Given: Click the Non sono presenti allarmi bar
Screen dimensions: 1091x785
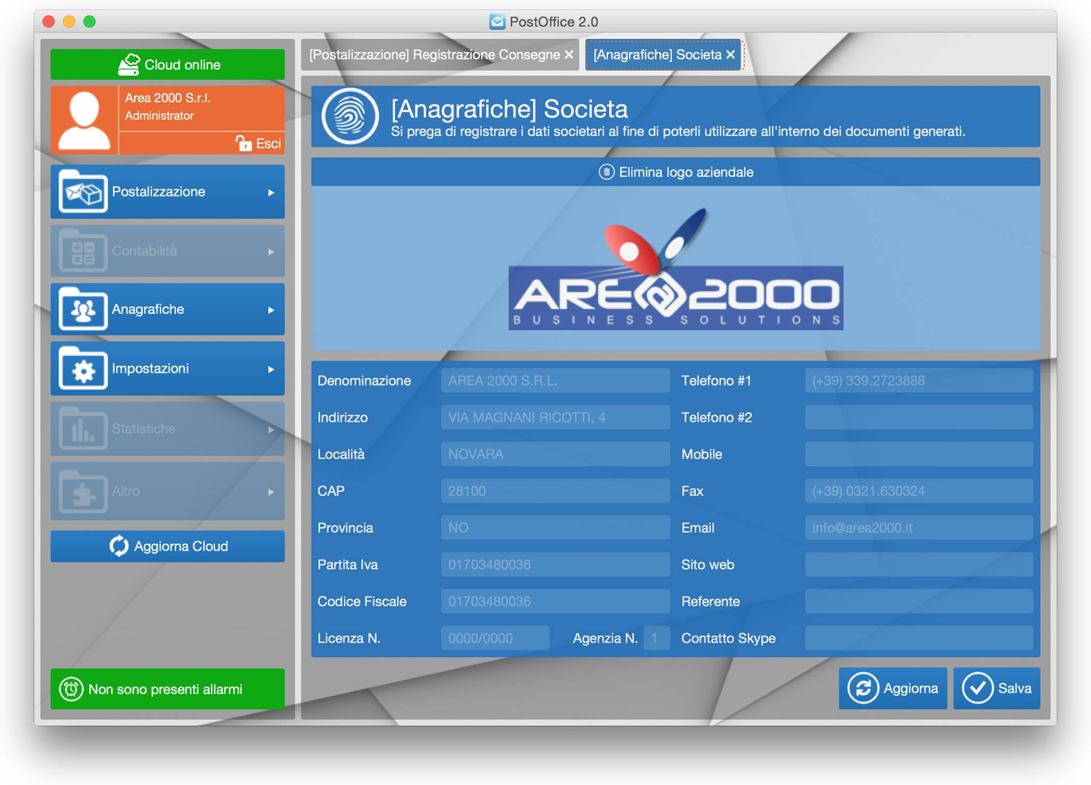Looking at the screenshot, I should coord(167,689).
